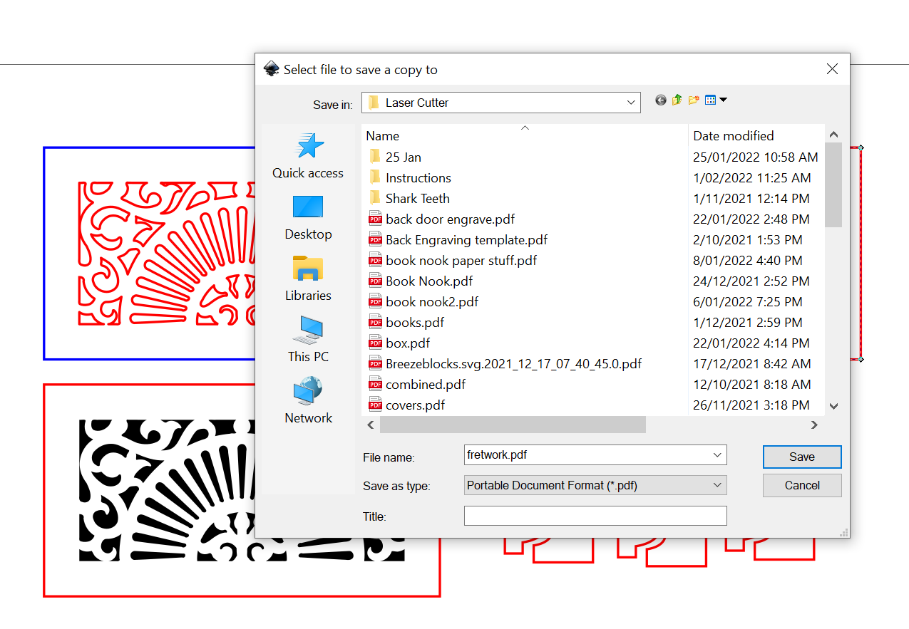Click the horizontal scrollbar in file list

pyautogui.click(x=513, y=425)
